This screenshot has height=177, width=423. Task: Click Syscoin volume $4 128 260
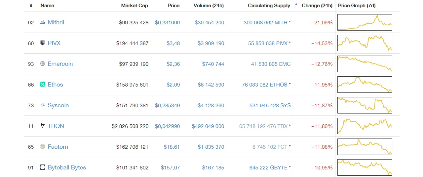(211, 106)
